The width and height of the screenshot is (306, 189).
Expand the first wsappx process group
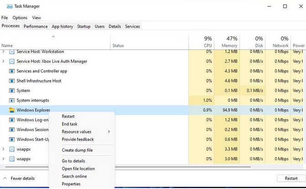pos(3,149)
